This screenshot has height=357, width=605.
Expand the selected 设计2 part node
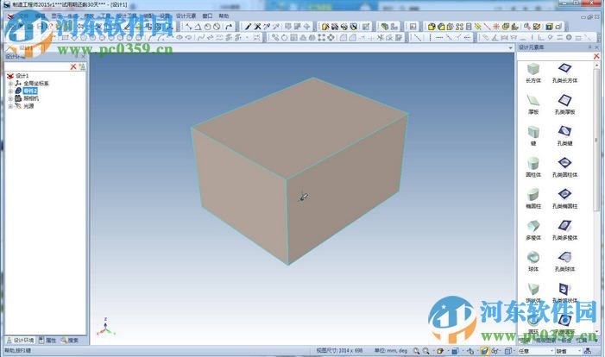coord(10,91)
